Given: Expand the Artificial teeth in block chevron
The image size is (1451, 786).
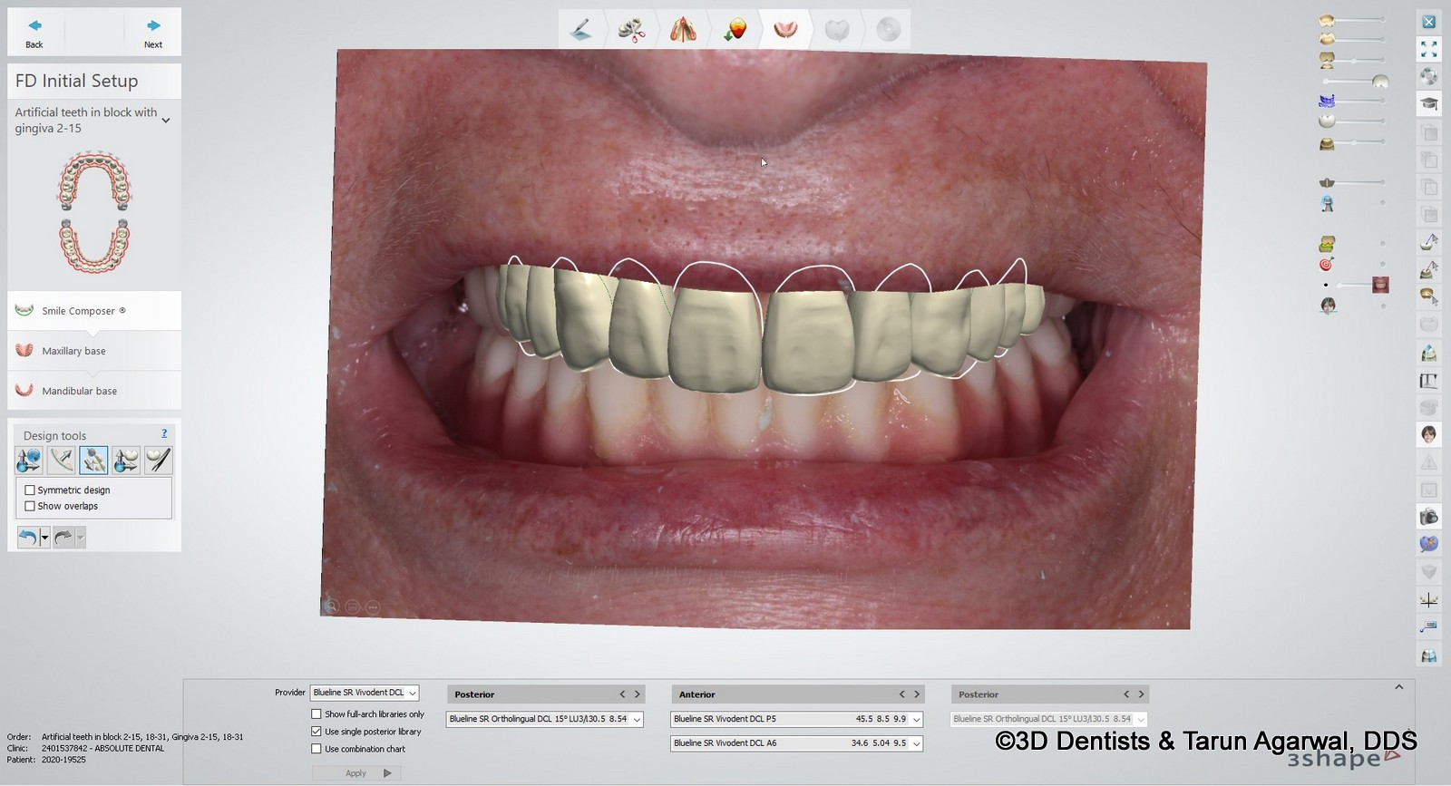Looking at the screenshot, I should (x=166, y=121).
